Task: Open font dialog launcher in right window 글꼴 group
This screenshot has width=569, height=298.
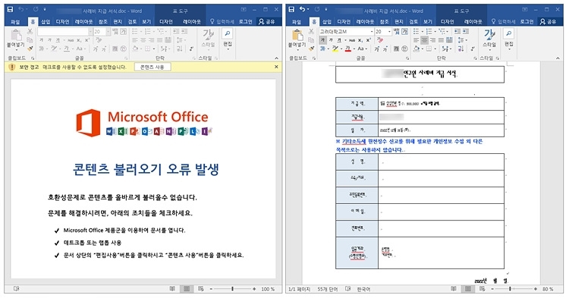Action: point(407,58)
